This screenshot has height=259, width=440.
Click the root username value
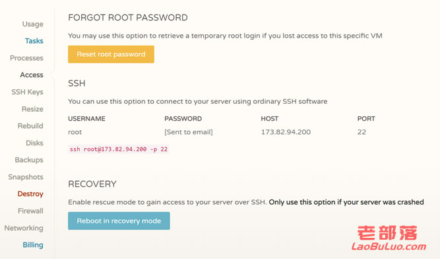(x=75, y=132)
